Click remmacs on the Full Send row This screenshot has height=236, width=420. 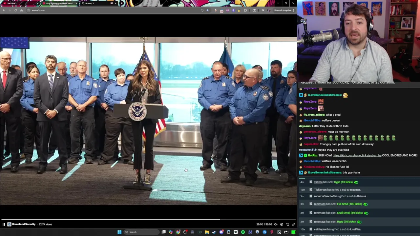[320, 204]
